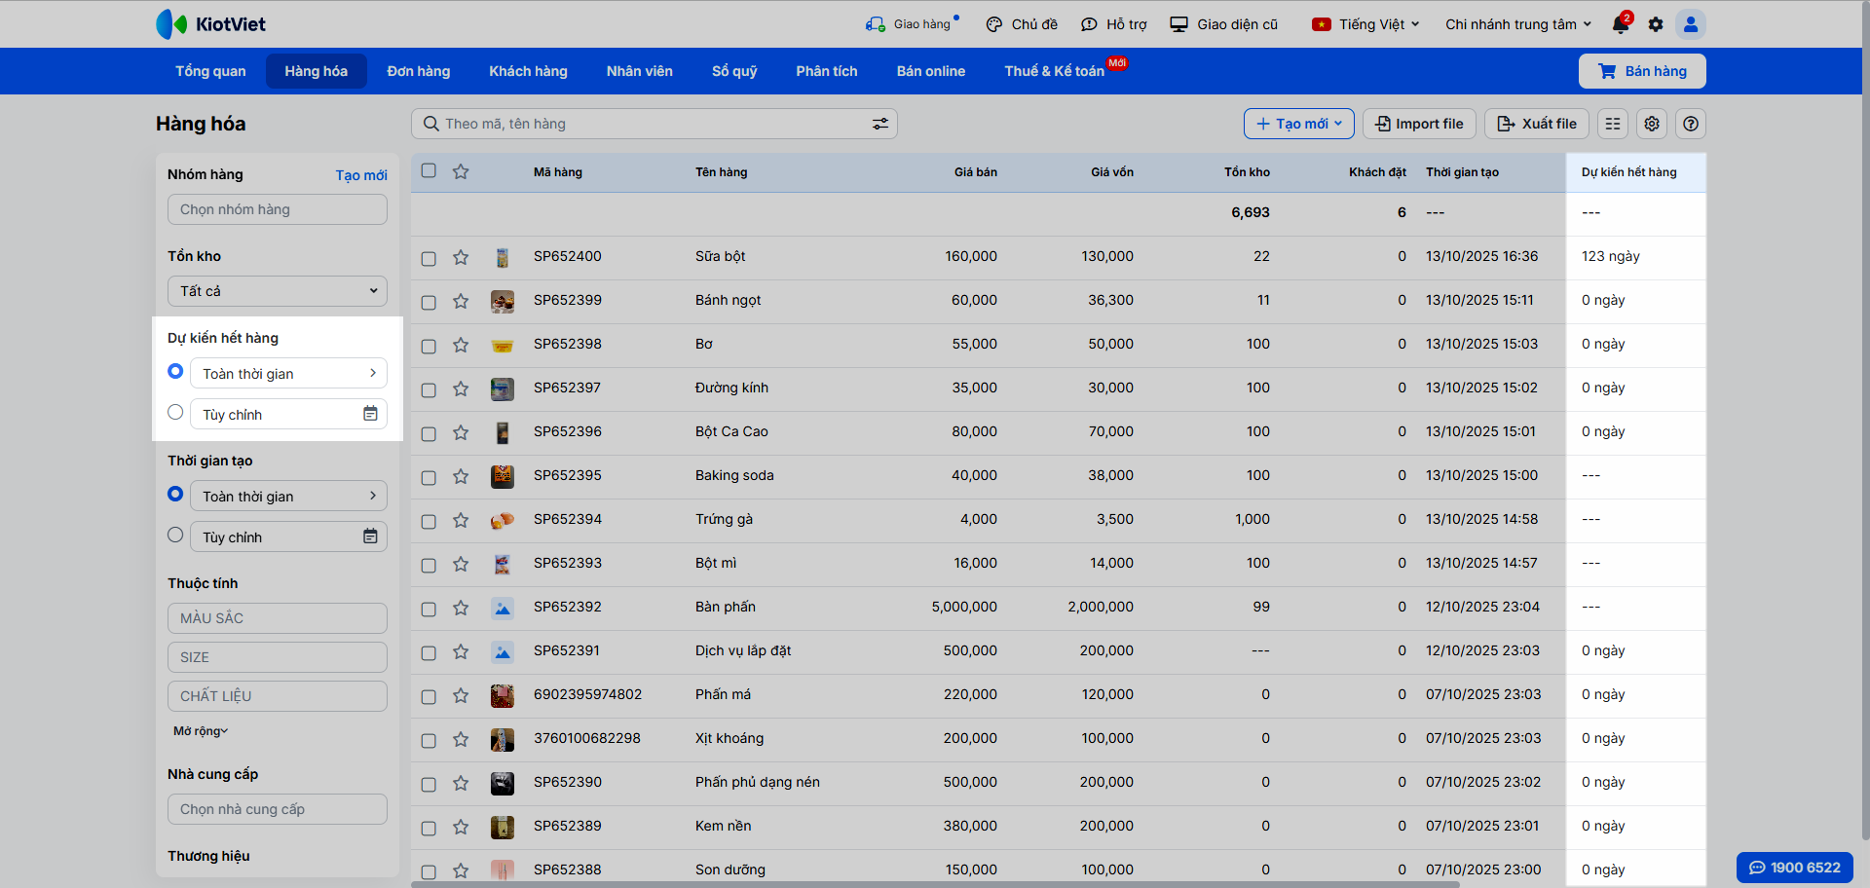The height and width of the screenshot is (888, 1870).
Task: Open the Chọn nhà cung cấp selector
Action: [278, 809]
